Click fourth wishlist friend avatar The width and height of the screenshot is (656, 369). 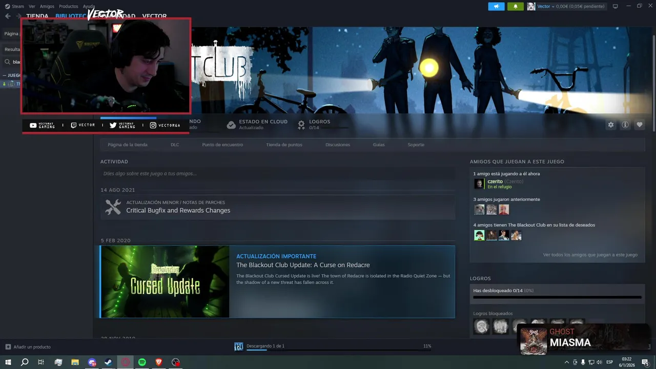tap(516, 235)
